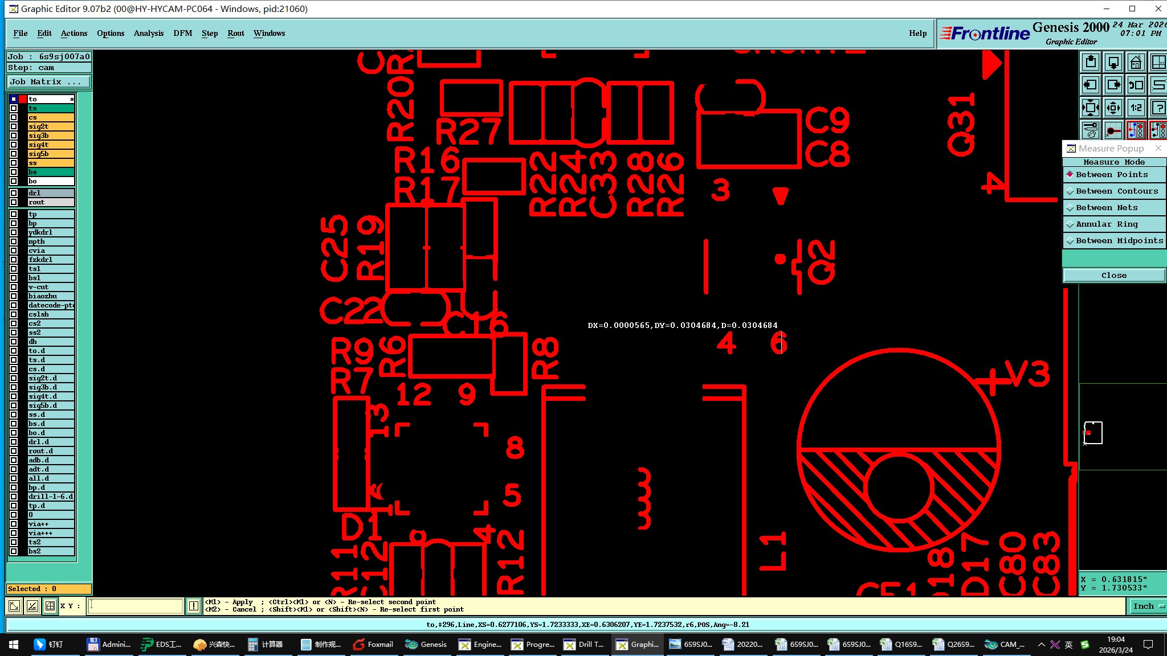Screen dimensions: 1167x656
Task: Open the Inch units dropdown
Action: pos(1146,606)
